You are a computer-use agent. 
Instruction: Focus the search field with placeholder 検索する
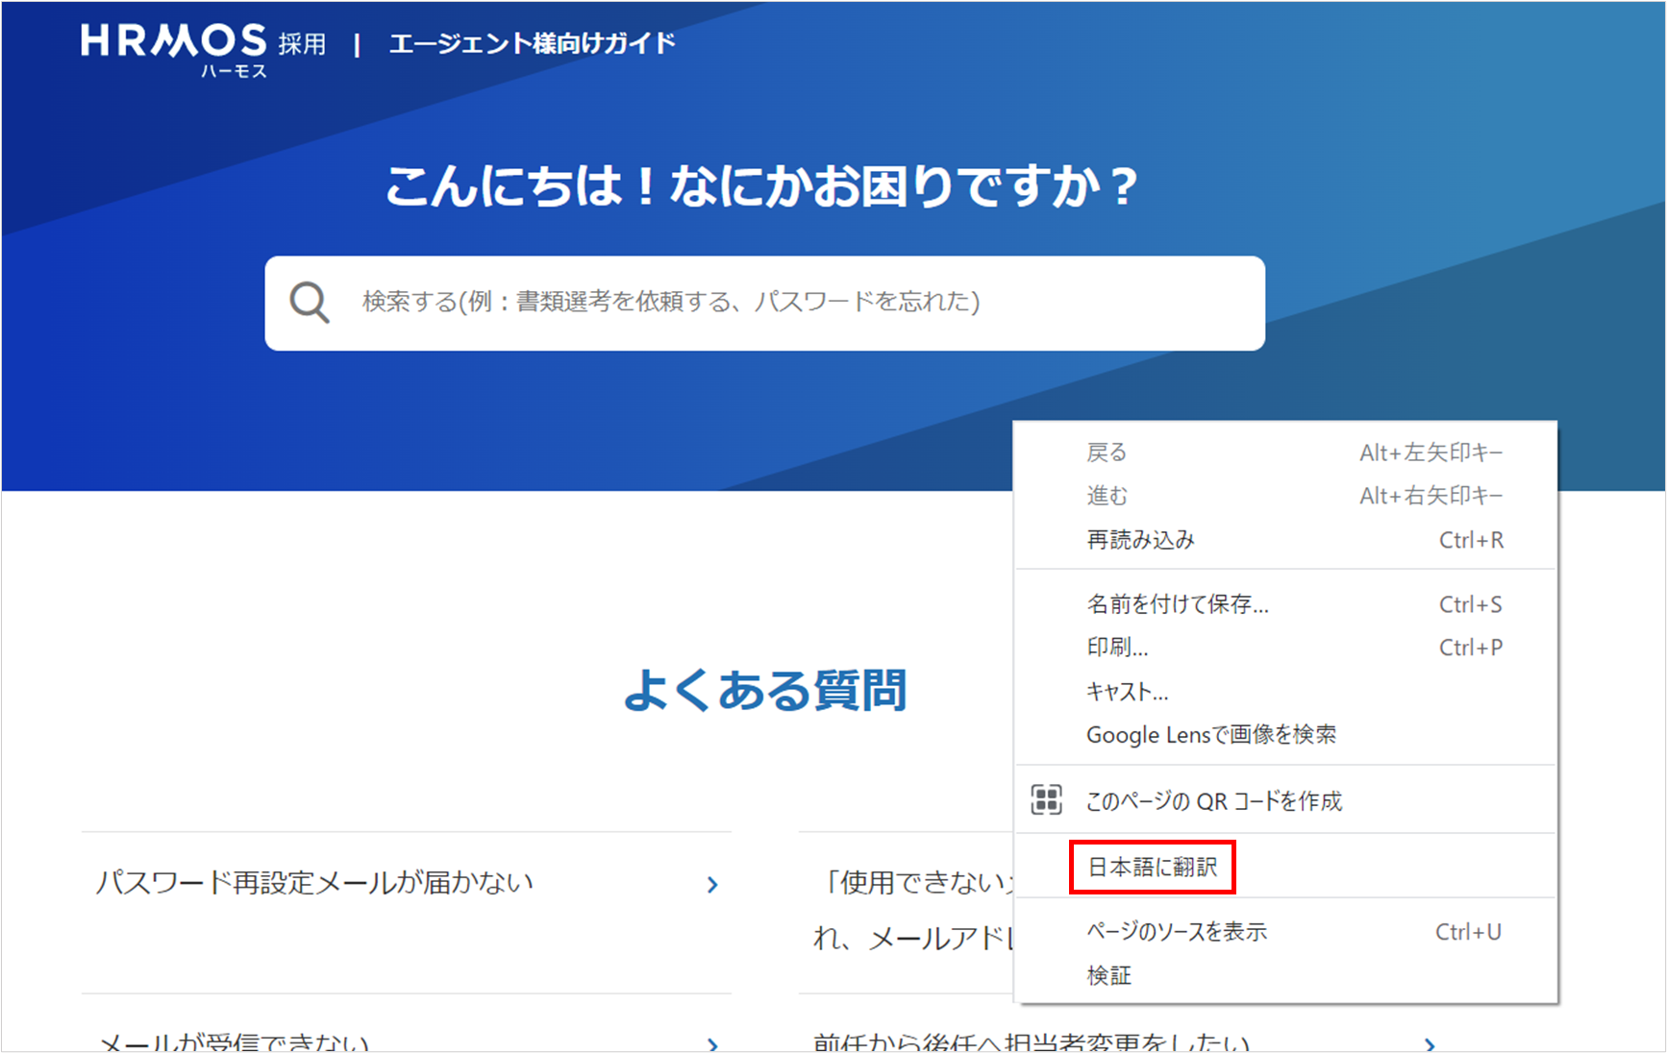[764, 303]
